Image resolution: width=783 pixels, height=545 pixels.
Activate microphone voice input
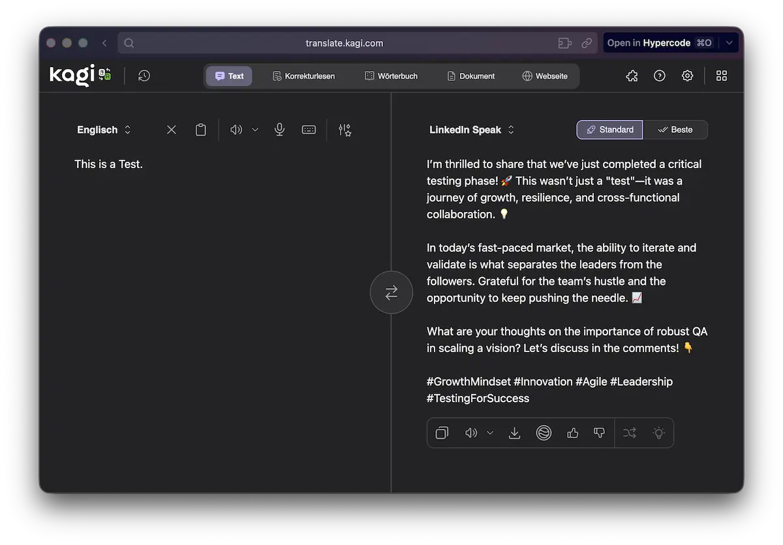click(279, 130)
